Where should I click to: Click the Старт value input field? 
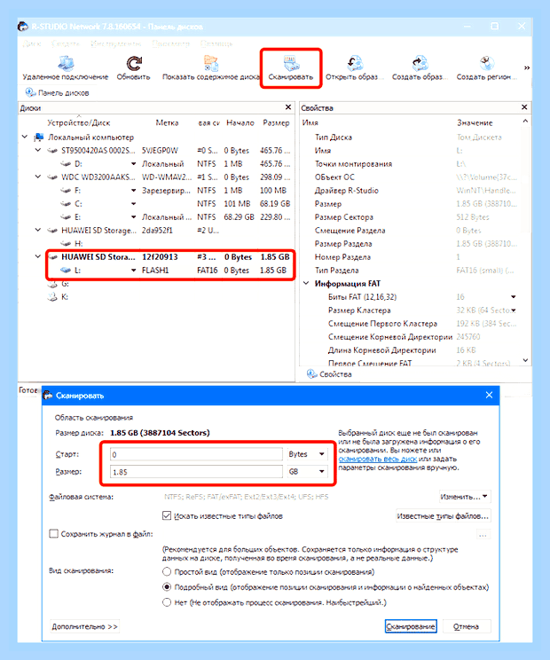click(x=196, y=454)
